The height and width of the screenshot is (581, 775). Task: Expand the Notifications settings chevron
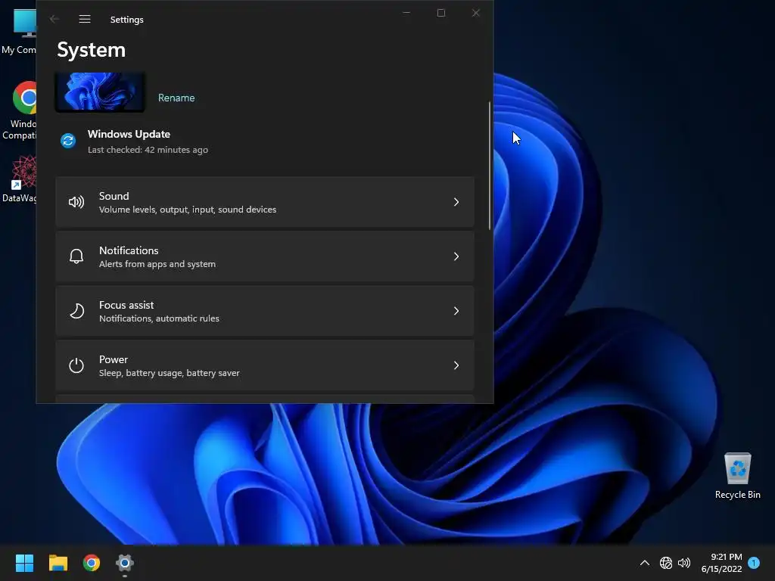456,256
